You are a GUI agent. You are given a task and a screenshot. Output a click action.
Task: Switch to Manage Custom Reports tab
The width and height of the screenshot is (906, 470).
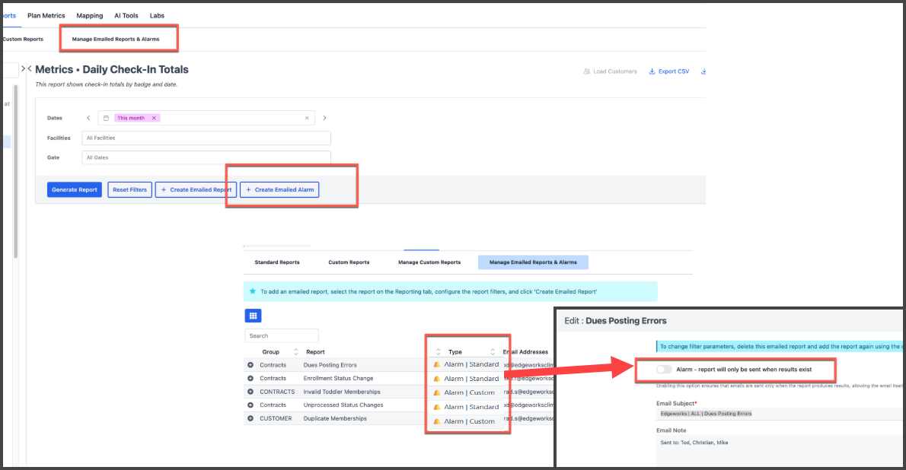[x=429, y=262]
